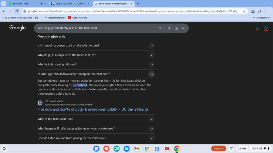This screenshot has width=273, height=153.
Task: Click the magnifying glass search button
Action: pyautogui.click(x=184, y=28)
